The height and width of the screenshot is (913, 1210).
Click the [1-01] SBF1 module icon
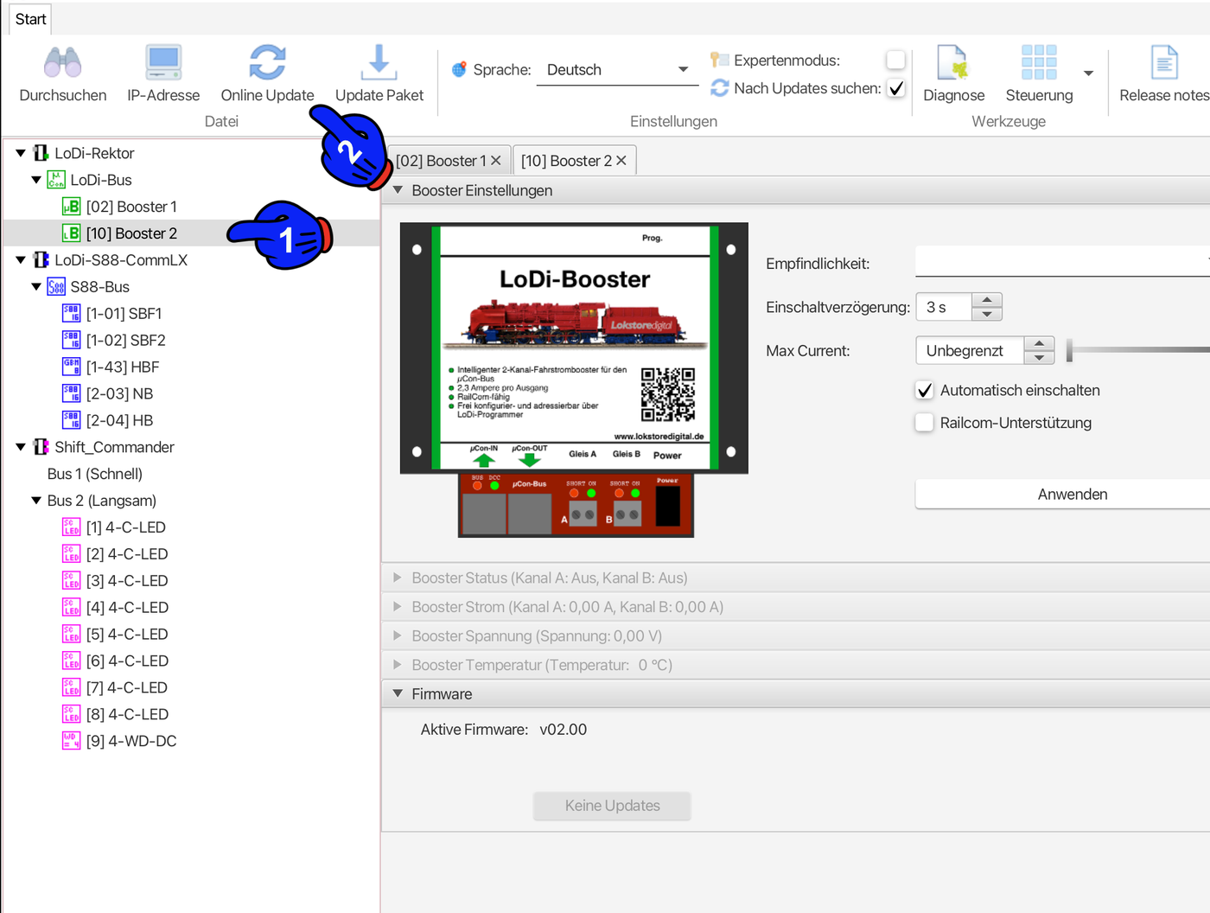[x=72, y=314]
